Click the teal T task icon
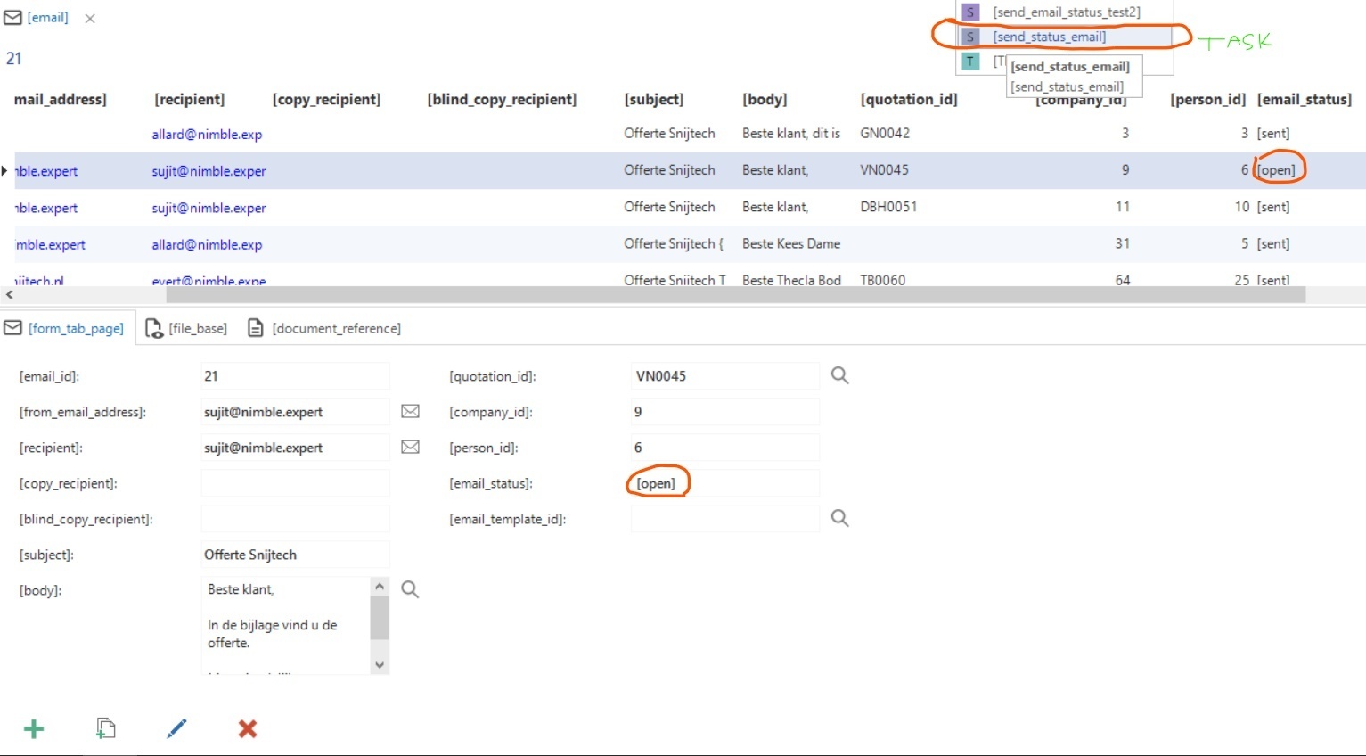The width and height of the screenshot is (1366, 756). click(971, 62)
